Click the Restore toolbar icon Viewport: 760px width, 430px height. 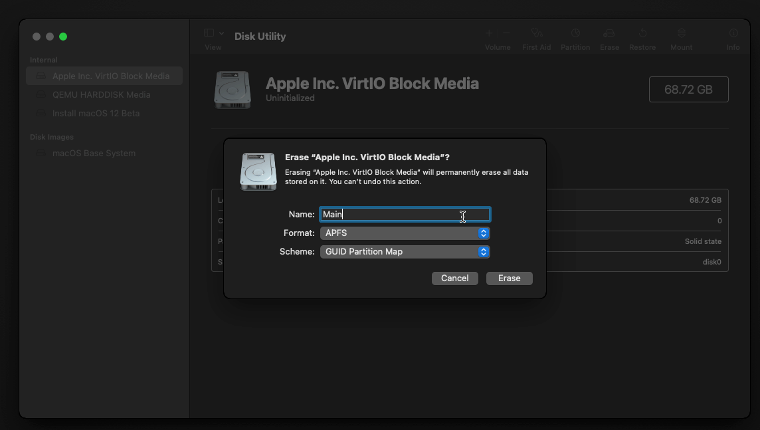[642, 33]
